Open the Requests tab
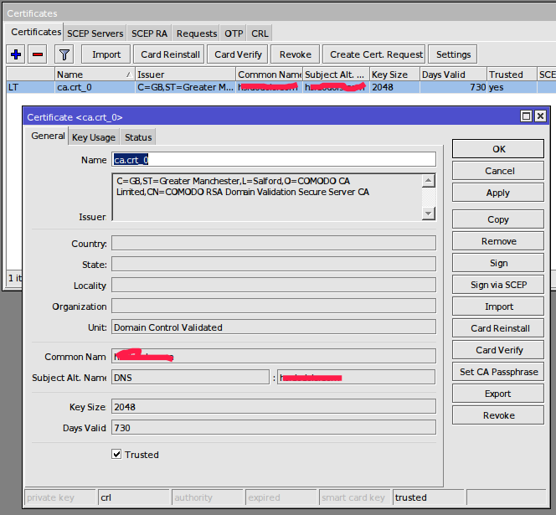 point(197,33)
